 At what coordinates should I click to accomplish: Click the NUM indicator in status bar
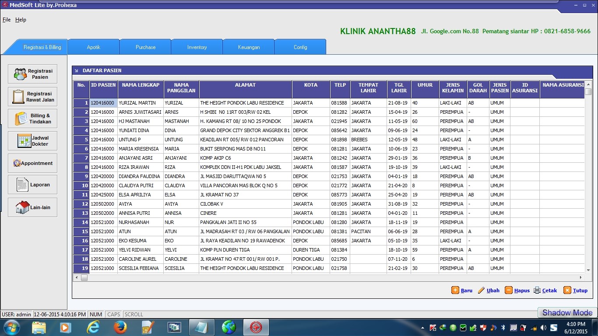[96, 314]
